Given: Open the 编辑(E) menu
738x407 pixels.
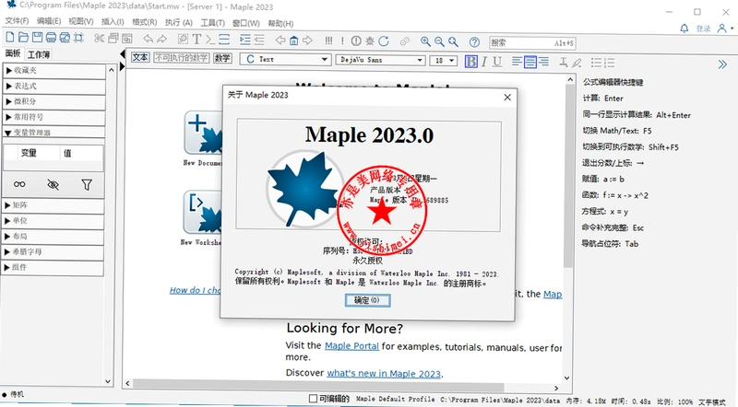Looking at the screenshot, I should 49,21.
